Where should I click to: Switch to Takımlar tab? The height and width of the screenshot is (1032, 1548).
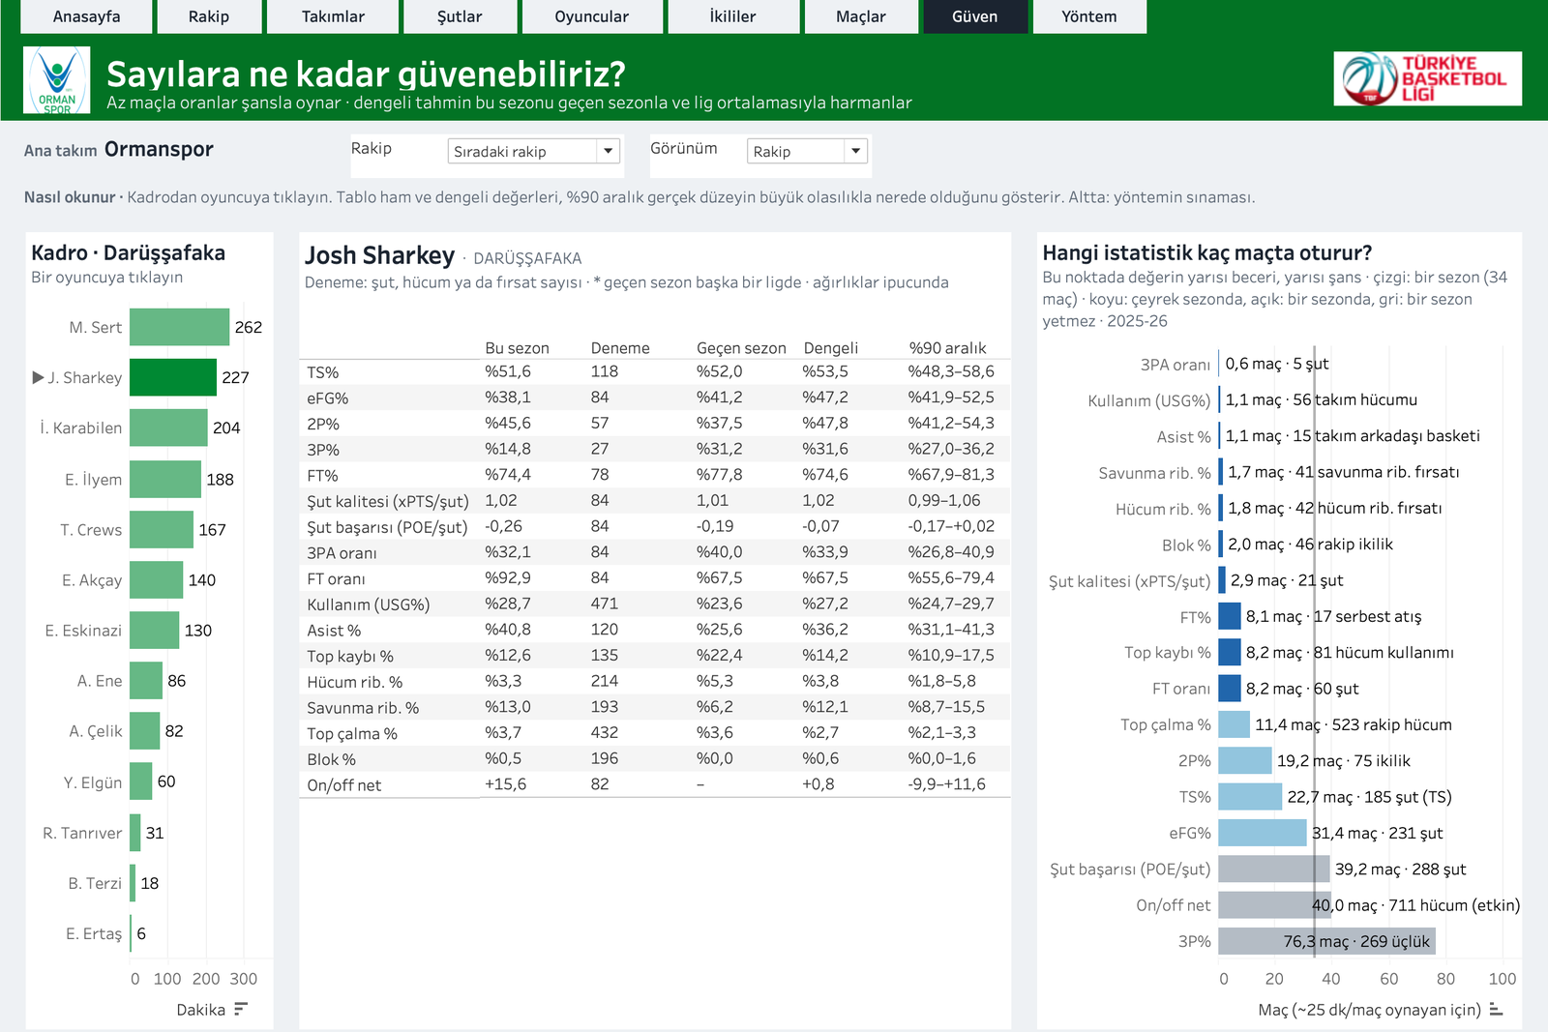(333, 16)
